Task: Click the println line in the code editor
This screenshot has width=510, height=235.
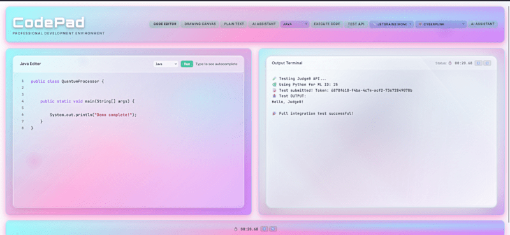Action: 93,115
